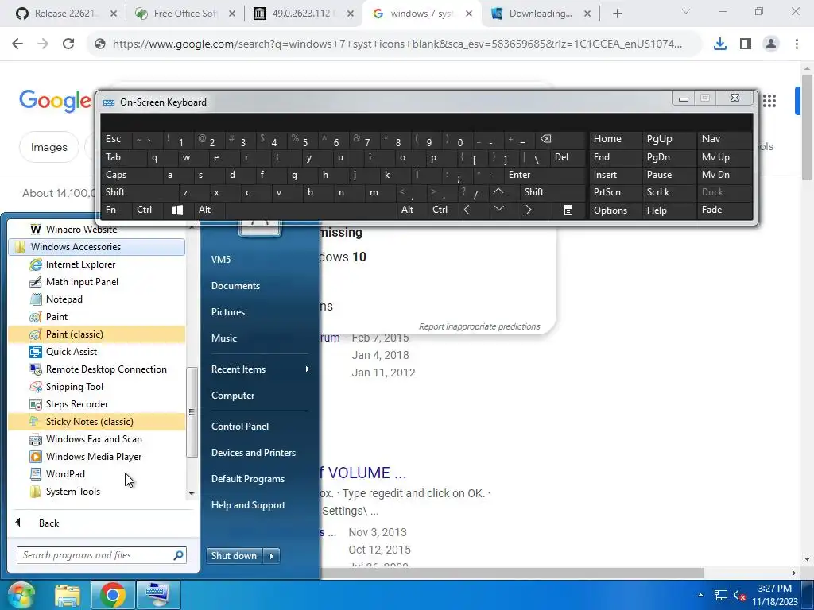Open a new Chrome tab
Screen dimensions: 814x610
point(617,14)
